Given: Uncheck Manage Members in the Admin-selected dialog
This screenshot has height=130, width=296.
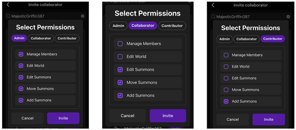Looking at the screenshot, I should (x=21, y=54).
